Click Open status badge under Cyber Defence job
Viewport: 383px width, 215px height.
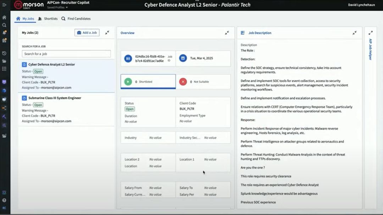[38, 72]
